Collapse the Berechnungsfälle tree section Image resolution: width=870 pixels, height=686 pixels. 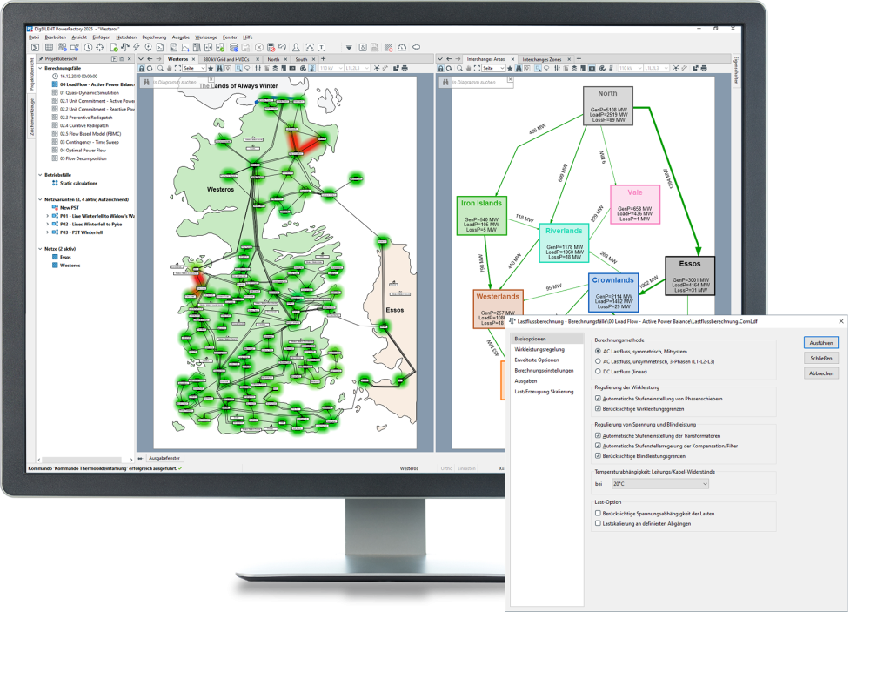[x=40, y=68]
